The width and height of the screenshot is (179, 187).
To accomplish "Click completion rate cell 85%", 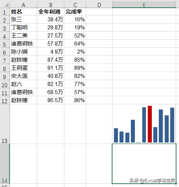I will point(75,60).
